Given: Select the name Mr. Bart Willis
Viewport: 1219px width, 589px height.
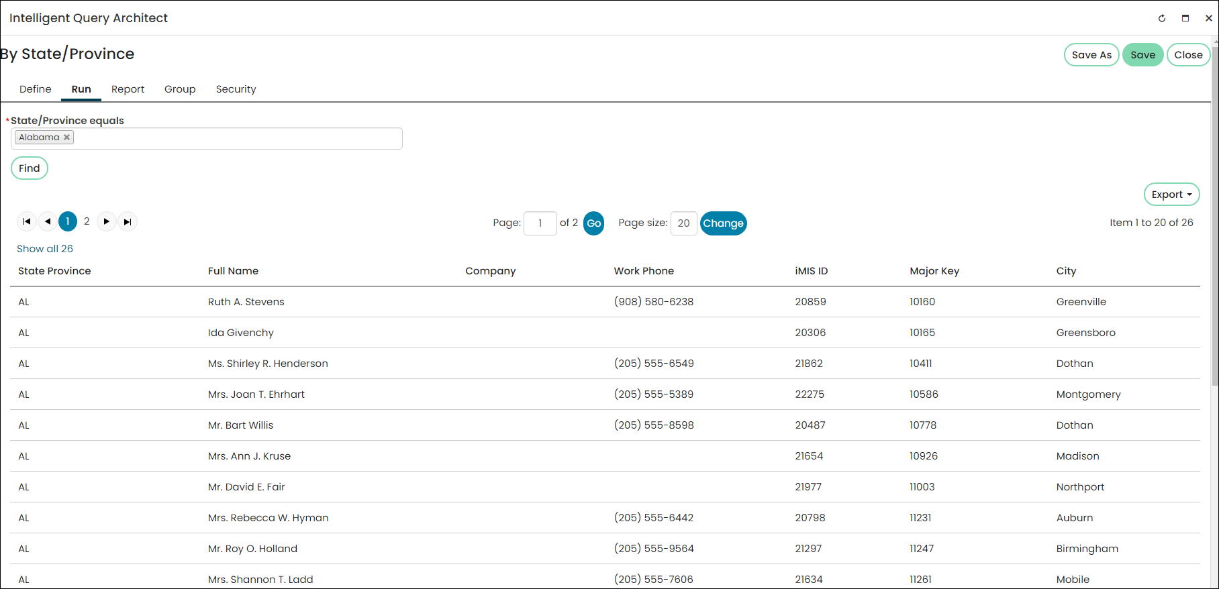Looking at the screenshot, I should (241, 425).
